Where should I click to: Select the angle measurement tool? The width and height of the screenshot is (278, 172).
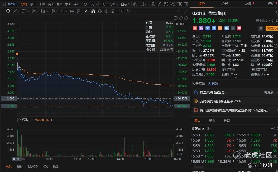coord(86,11)
